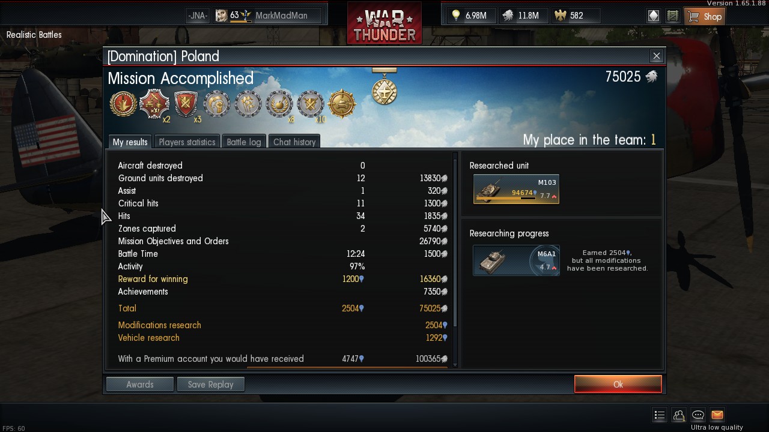The height and width of the screenshot is (432, 769).
Task: Open the squad contacts icon
Action: (678, 415)
